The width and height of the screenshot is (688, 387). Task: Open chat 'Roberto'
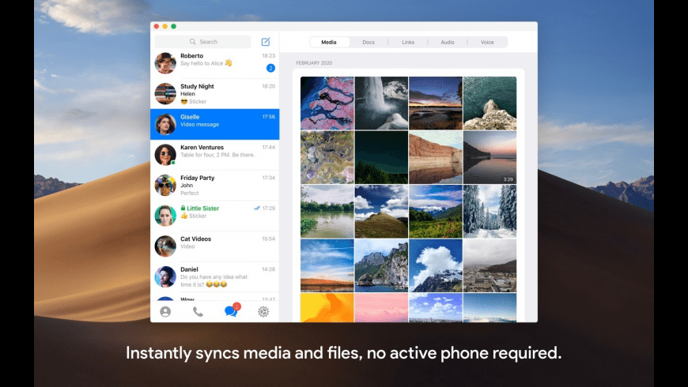point(215,63)
